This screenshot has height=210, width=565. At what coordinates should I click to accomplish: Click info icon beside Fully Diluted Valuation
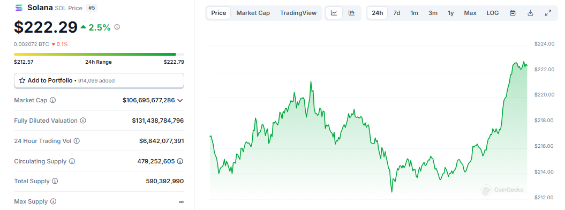click(83, 121)
